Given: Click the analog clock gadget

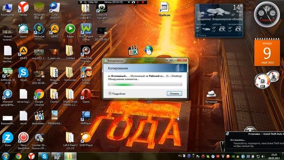Looking at the screenshot, I should pyautogui.click(x=267, y=14).
